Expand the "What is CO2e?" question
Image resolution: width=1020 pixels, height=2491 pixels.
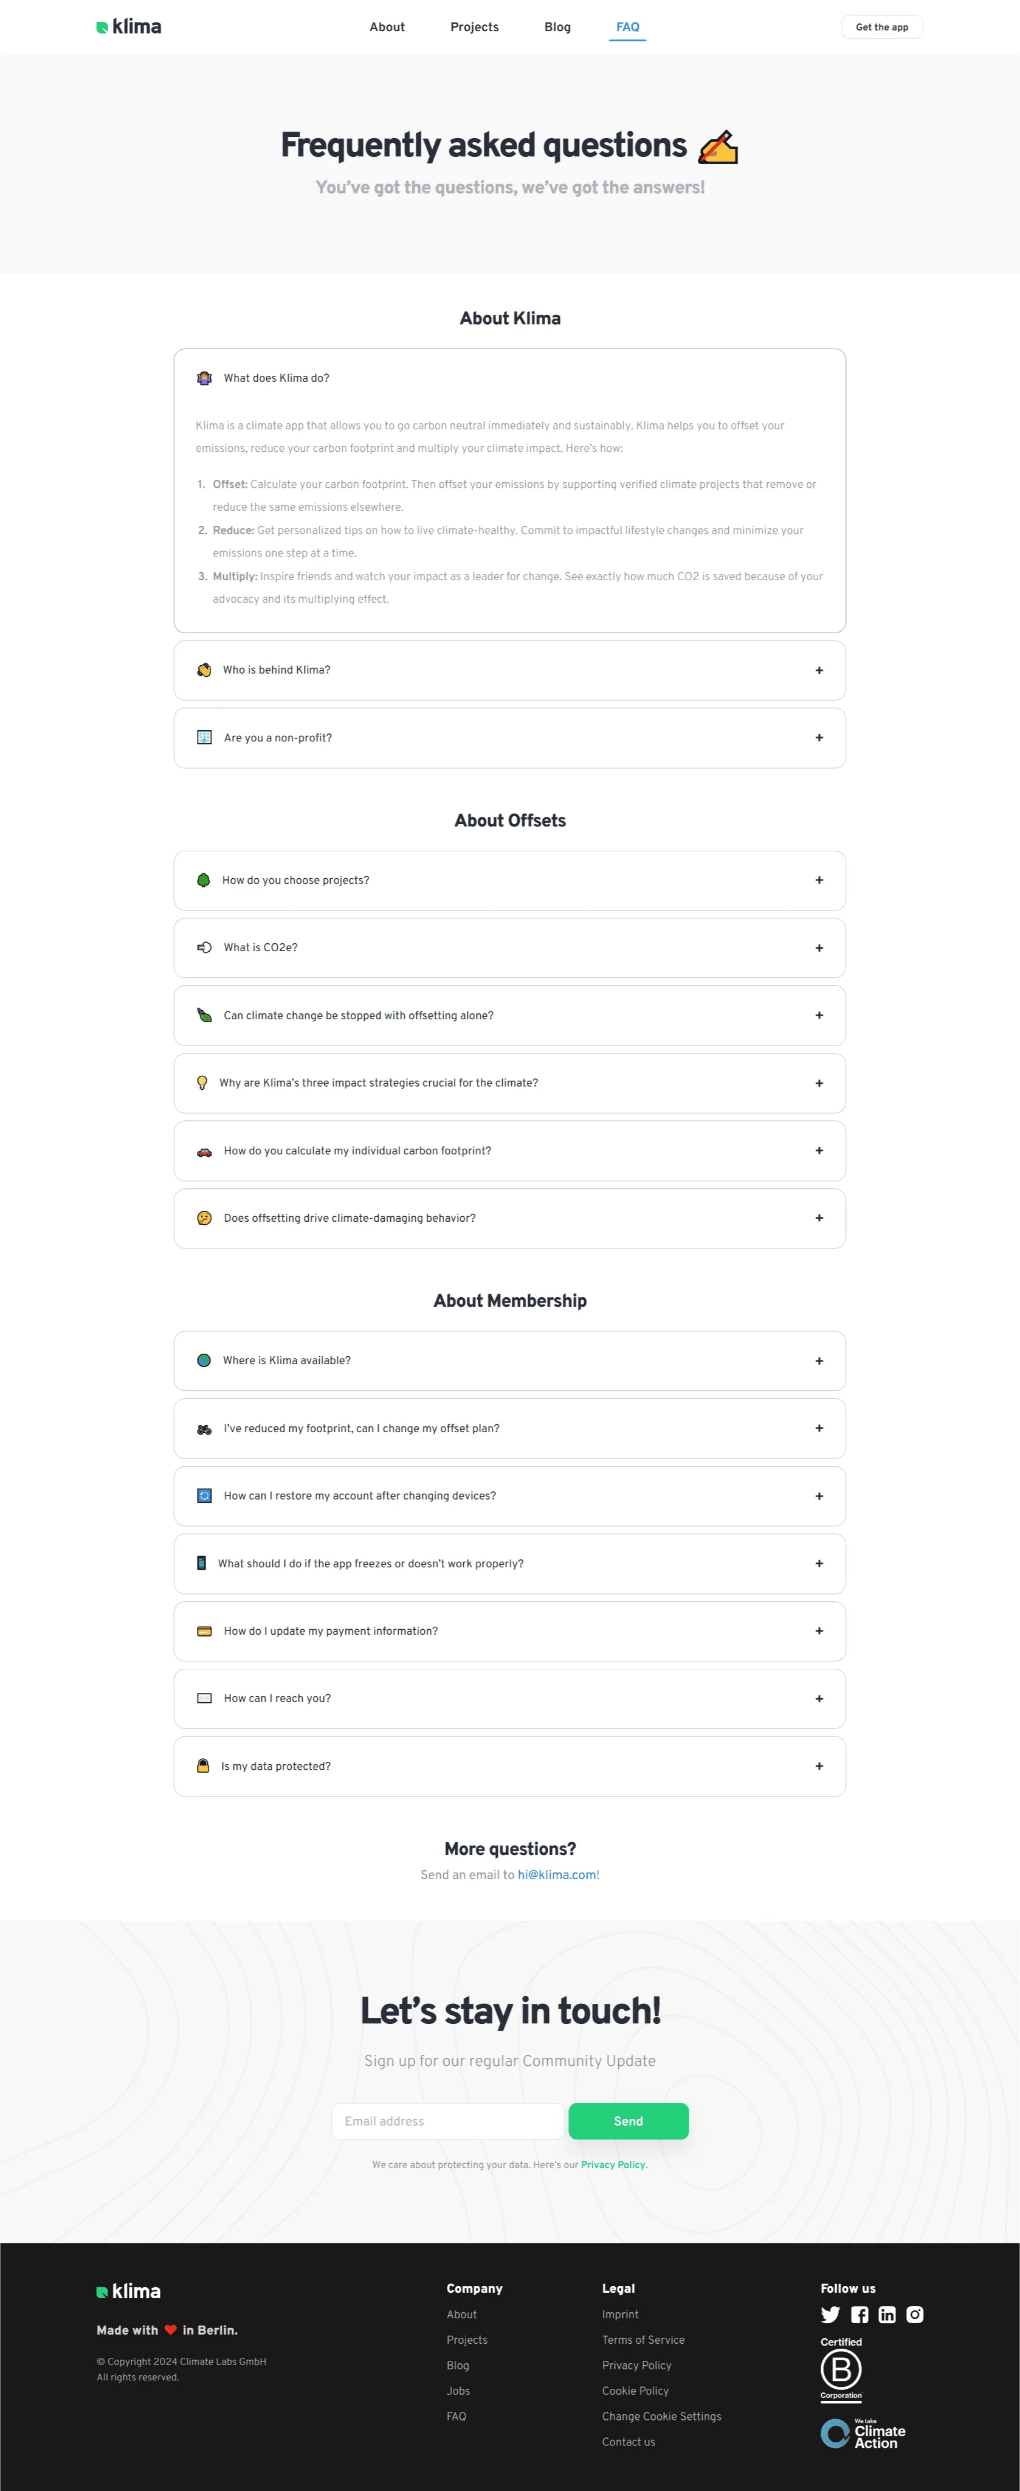point(509,948)
